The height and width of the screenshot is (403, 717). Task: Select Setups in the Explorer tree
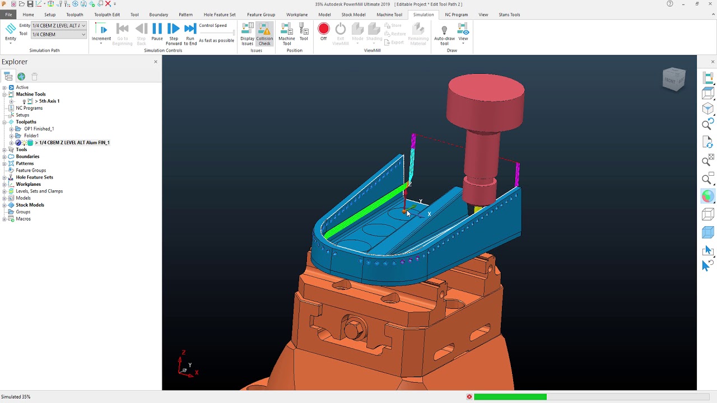click(x=22, y=115)
